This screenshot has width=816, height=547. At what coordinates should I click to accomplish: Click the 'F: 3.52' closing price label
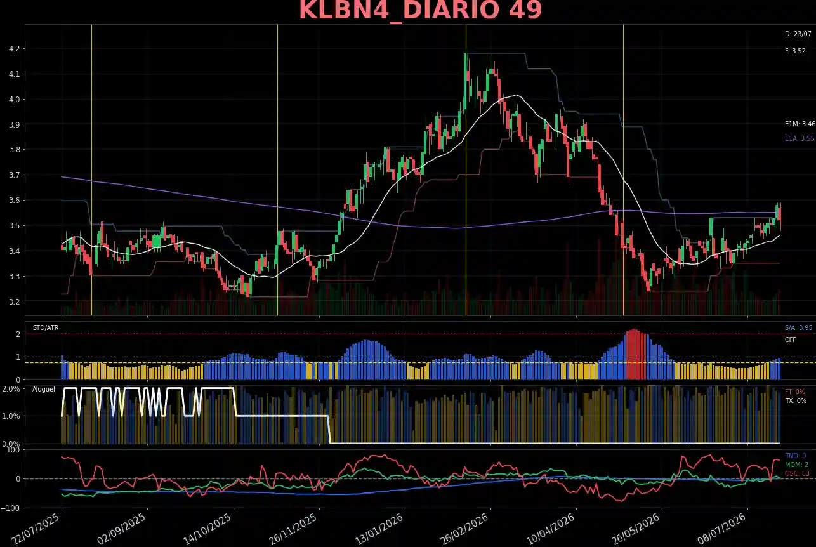[794, 51]
